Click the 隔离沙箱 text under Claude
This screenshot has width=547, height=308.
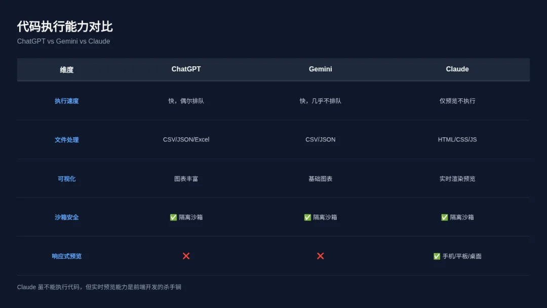(x=462, y=217)
